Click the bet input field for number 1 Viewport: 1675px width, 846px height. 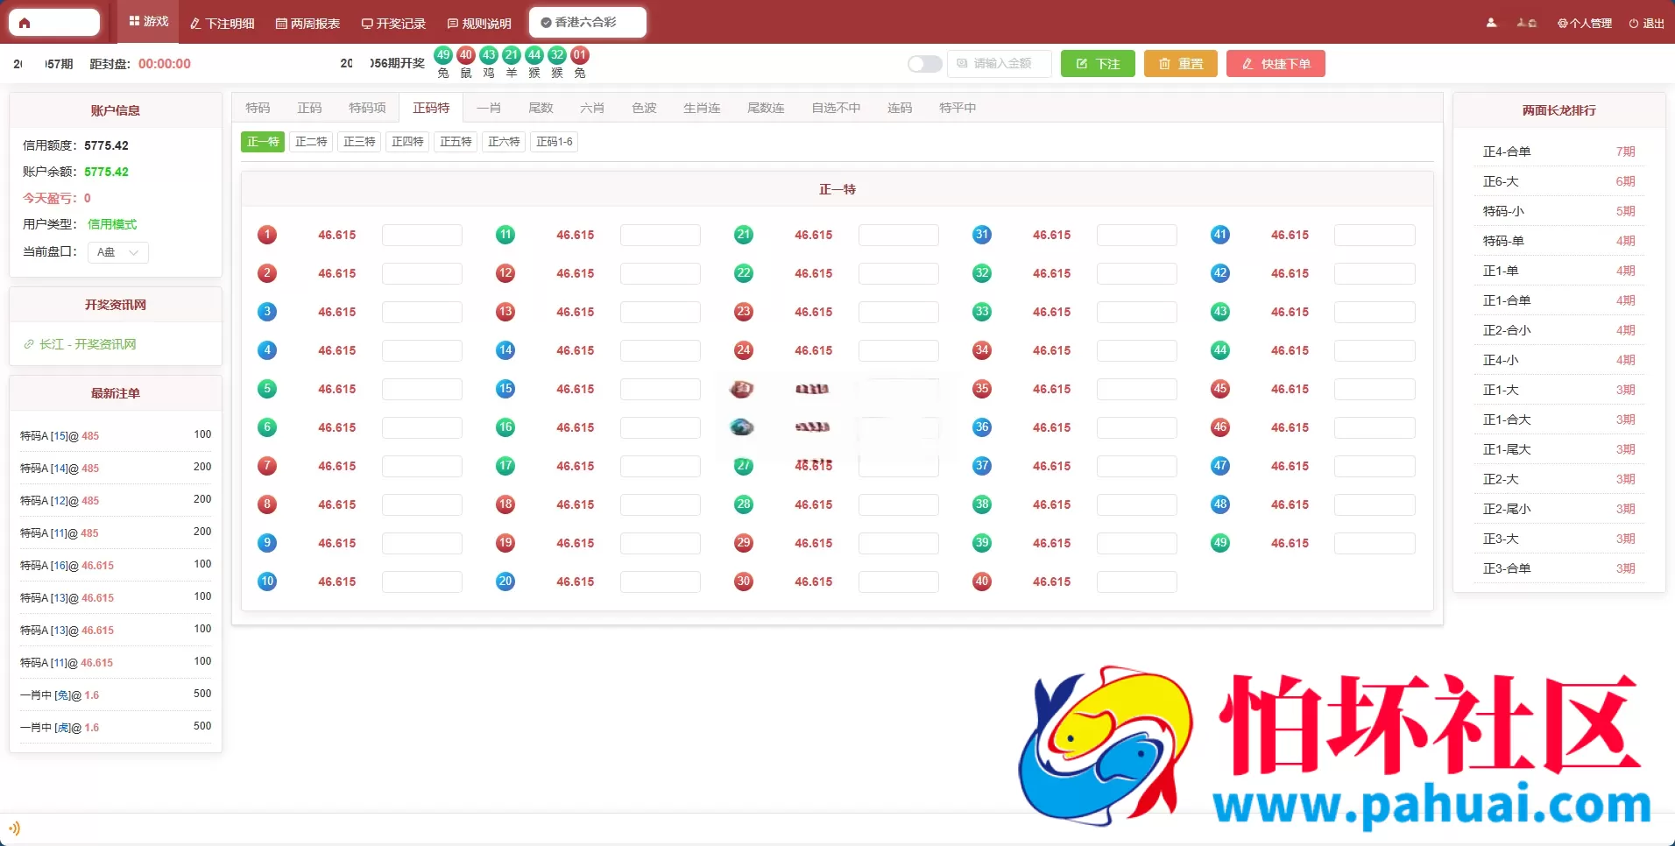click(x=422, y=235)
